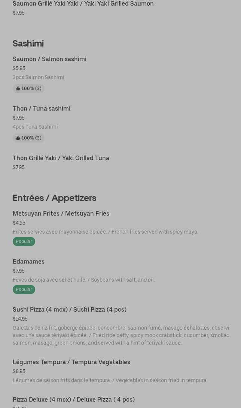Choose Légumes Tempura / Tempura Vegetables
Screen dimensions: 241x408
pos(71,362)
